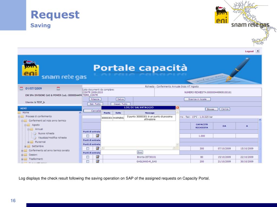Viewport: 277px width, 207px height.
Task: Click the folder icon of Annuali
Action: point(32,129)
